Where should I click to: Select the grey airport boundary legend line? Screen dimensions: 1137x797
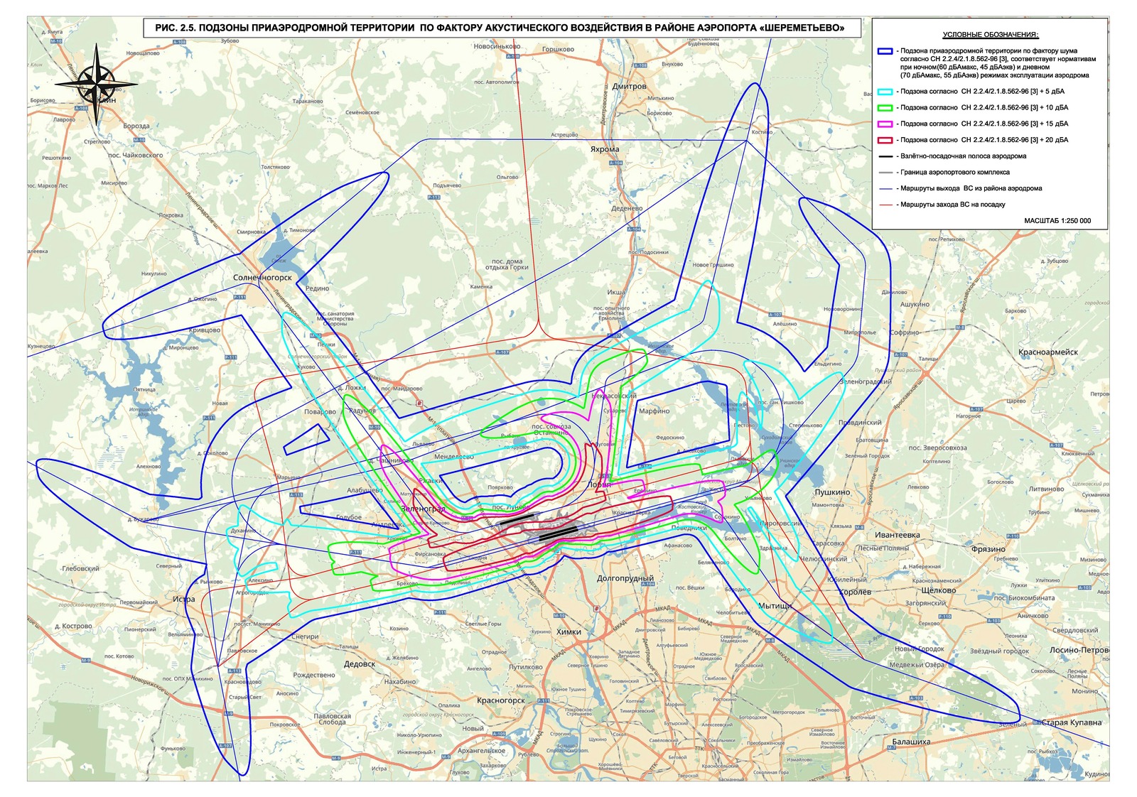[x=885, y=173]
